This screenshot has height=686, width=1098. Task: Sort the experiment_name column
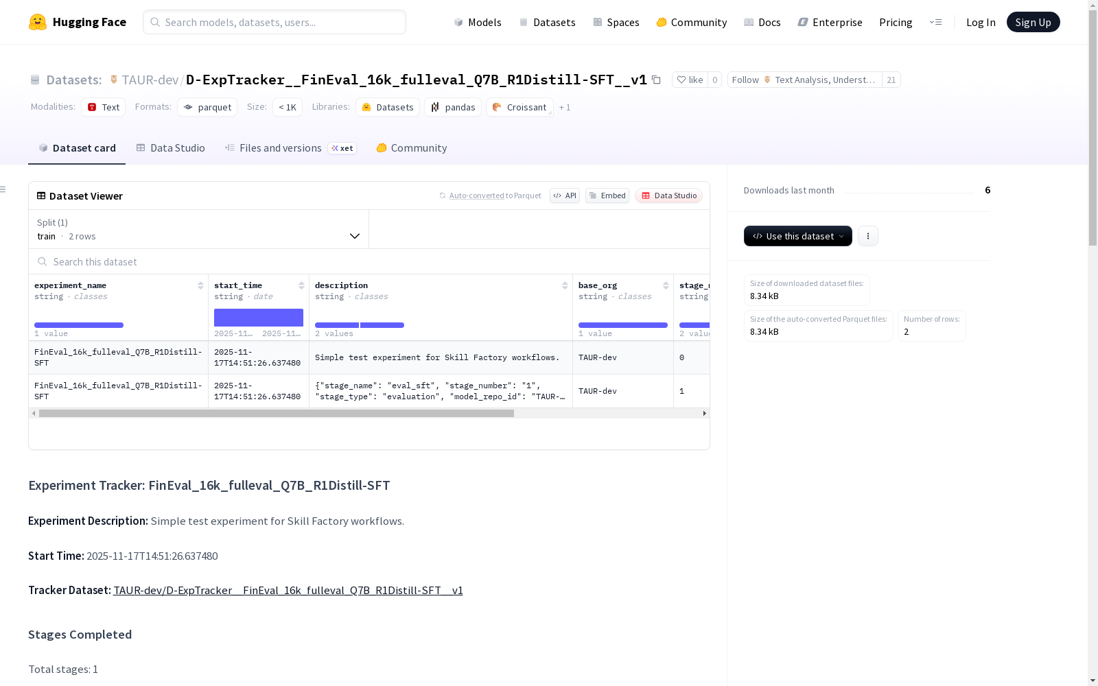(200, 285)
